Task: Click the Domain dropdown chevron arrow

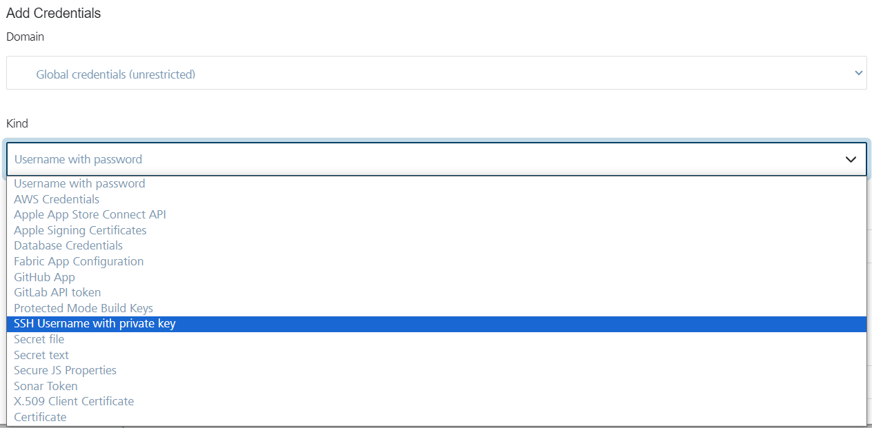Action: (x=859, y=73)
